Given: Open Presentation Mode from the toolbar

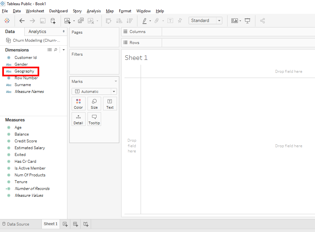Looking at the screenshot, I should 248,21.
